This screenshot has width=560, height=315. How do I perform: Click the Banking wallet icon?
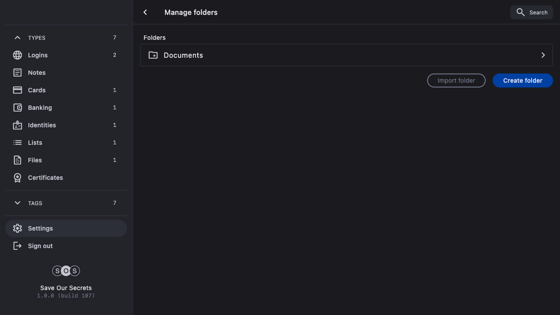click(x=17, y=108)
